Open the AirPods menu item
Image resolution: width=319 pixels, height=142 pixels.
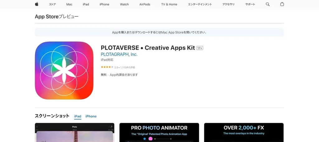(145, 4)
